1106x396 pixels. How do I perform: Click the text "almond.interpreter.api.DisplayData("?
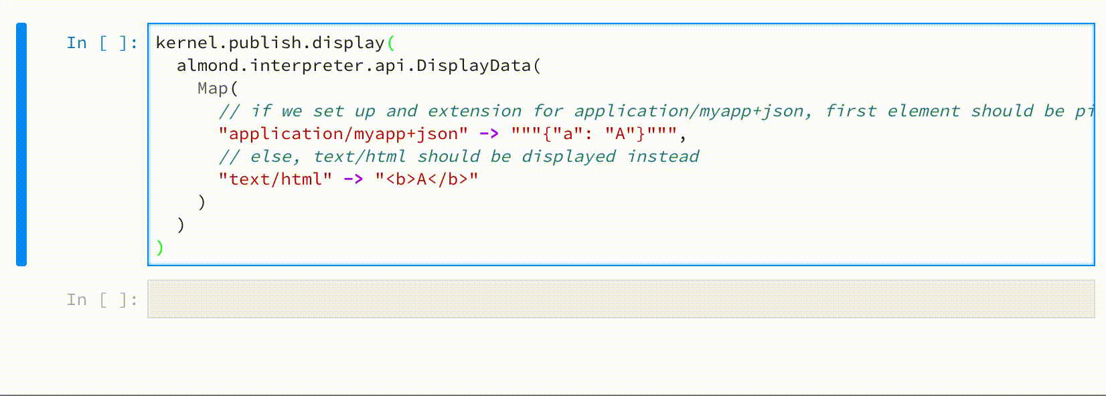(358, 66)
